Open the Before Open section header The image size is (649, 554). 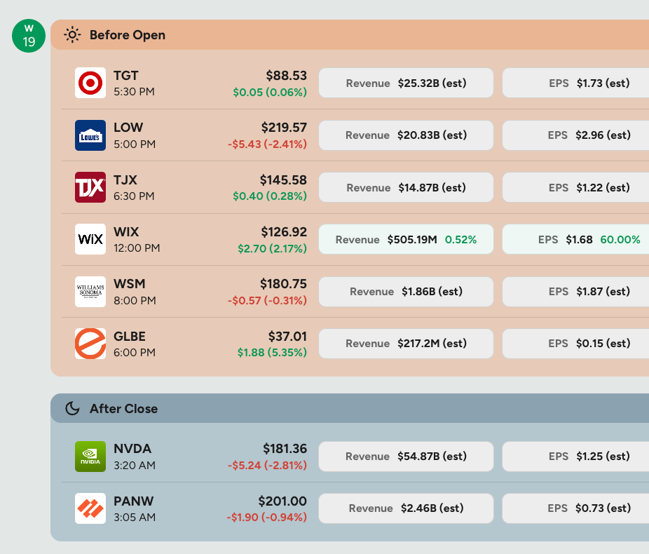tap(350, 35)
